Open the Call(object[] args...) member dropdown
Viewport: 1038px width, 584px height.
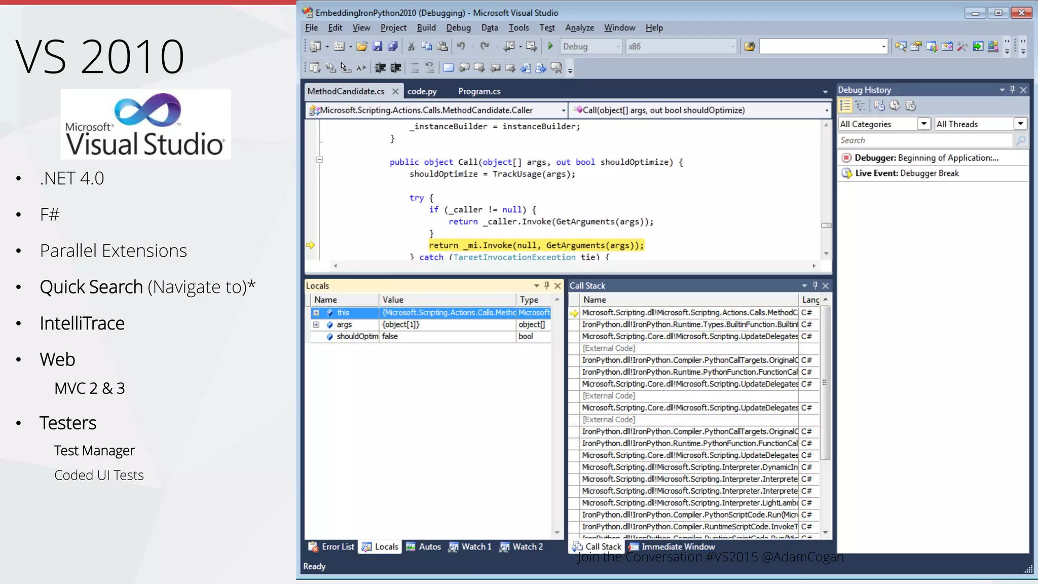click(x=827, y=110)
